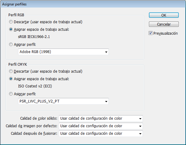Expand Calidad de imagen por defecto dropdown

pyautogui.click(x=101, y=126)
